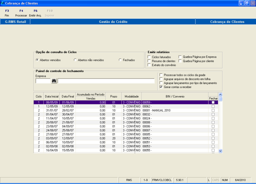Toggle Quebra Página por cliente checkbox

[180, 61]
